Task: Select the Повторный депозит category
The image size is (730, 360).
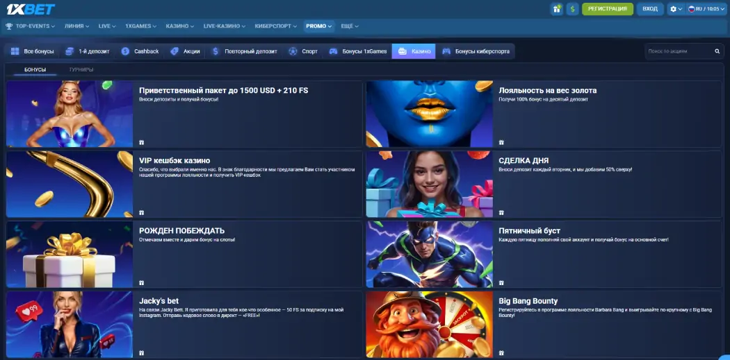Action: [245, 51]
